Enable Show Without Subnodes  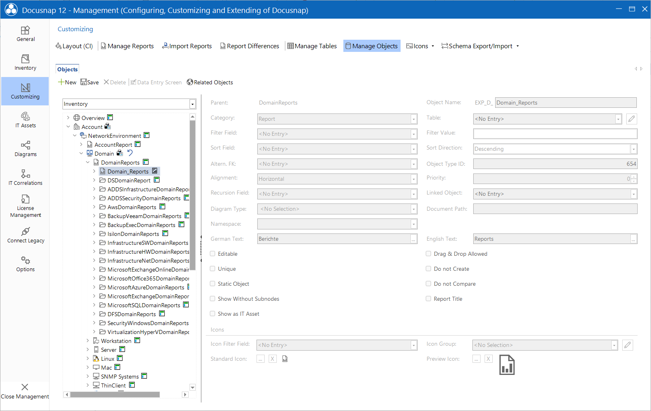click(212, 299)
